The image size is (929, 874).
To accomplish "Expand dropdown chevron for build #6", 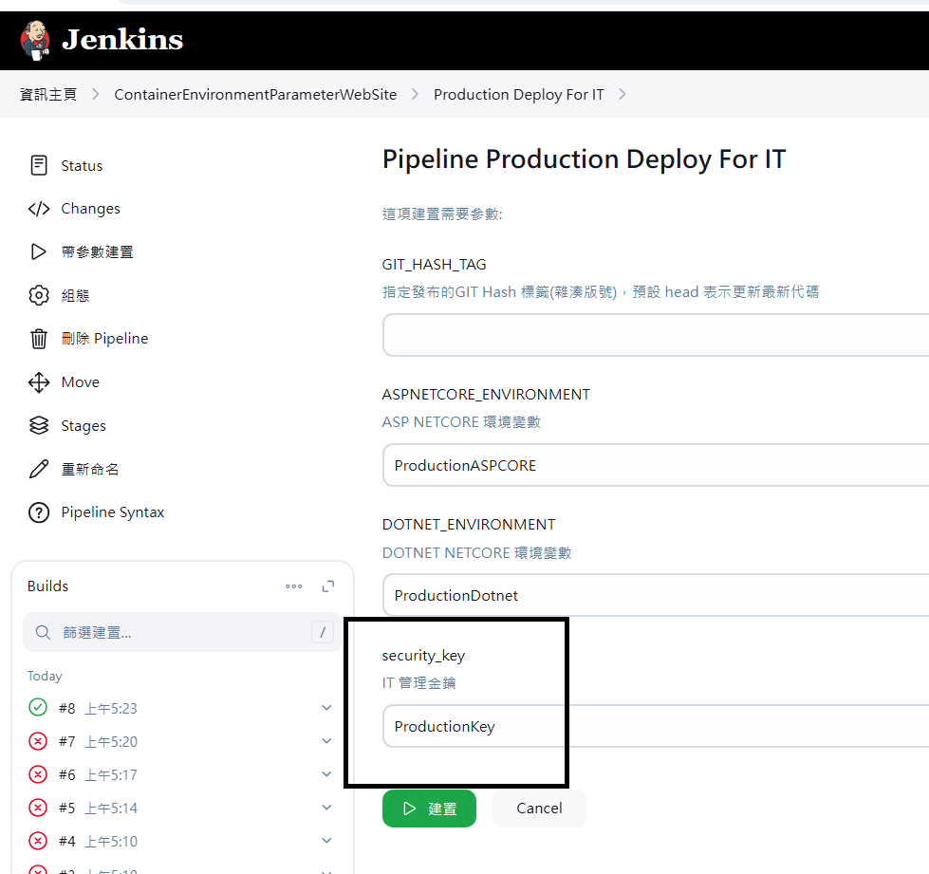I will 326,773.
